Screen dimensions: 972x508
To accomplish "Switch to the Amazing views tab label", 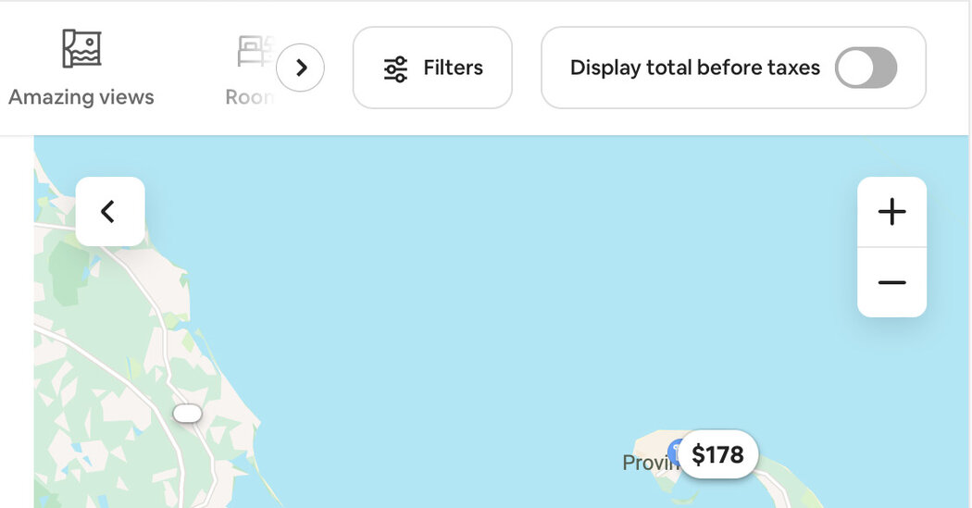I will (x=81, y=97).
